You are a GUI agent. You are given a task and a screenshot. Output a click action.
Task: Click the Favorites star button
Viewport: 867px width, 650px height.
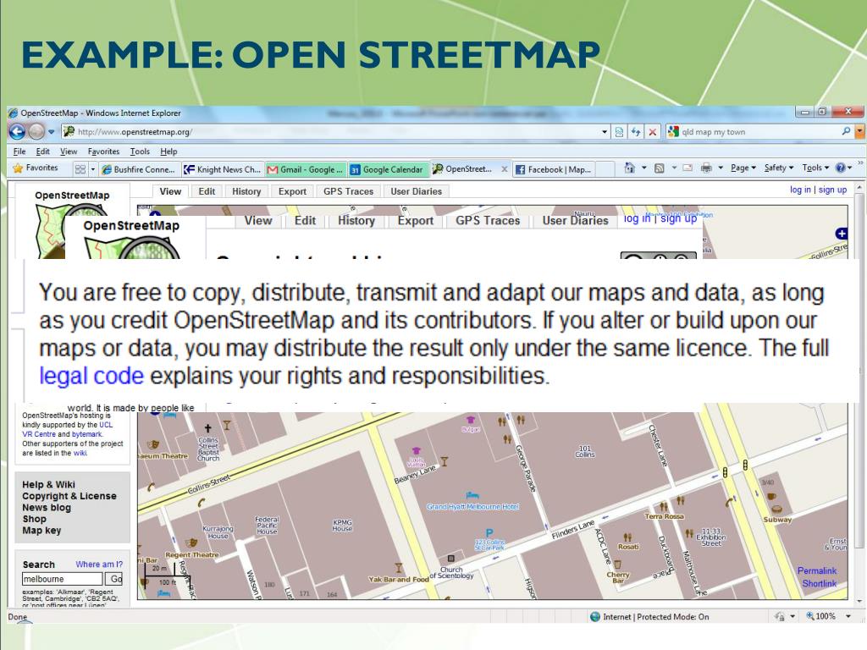(36, 168)
